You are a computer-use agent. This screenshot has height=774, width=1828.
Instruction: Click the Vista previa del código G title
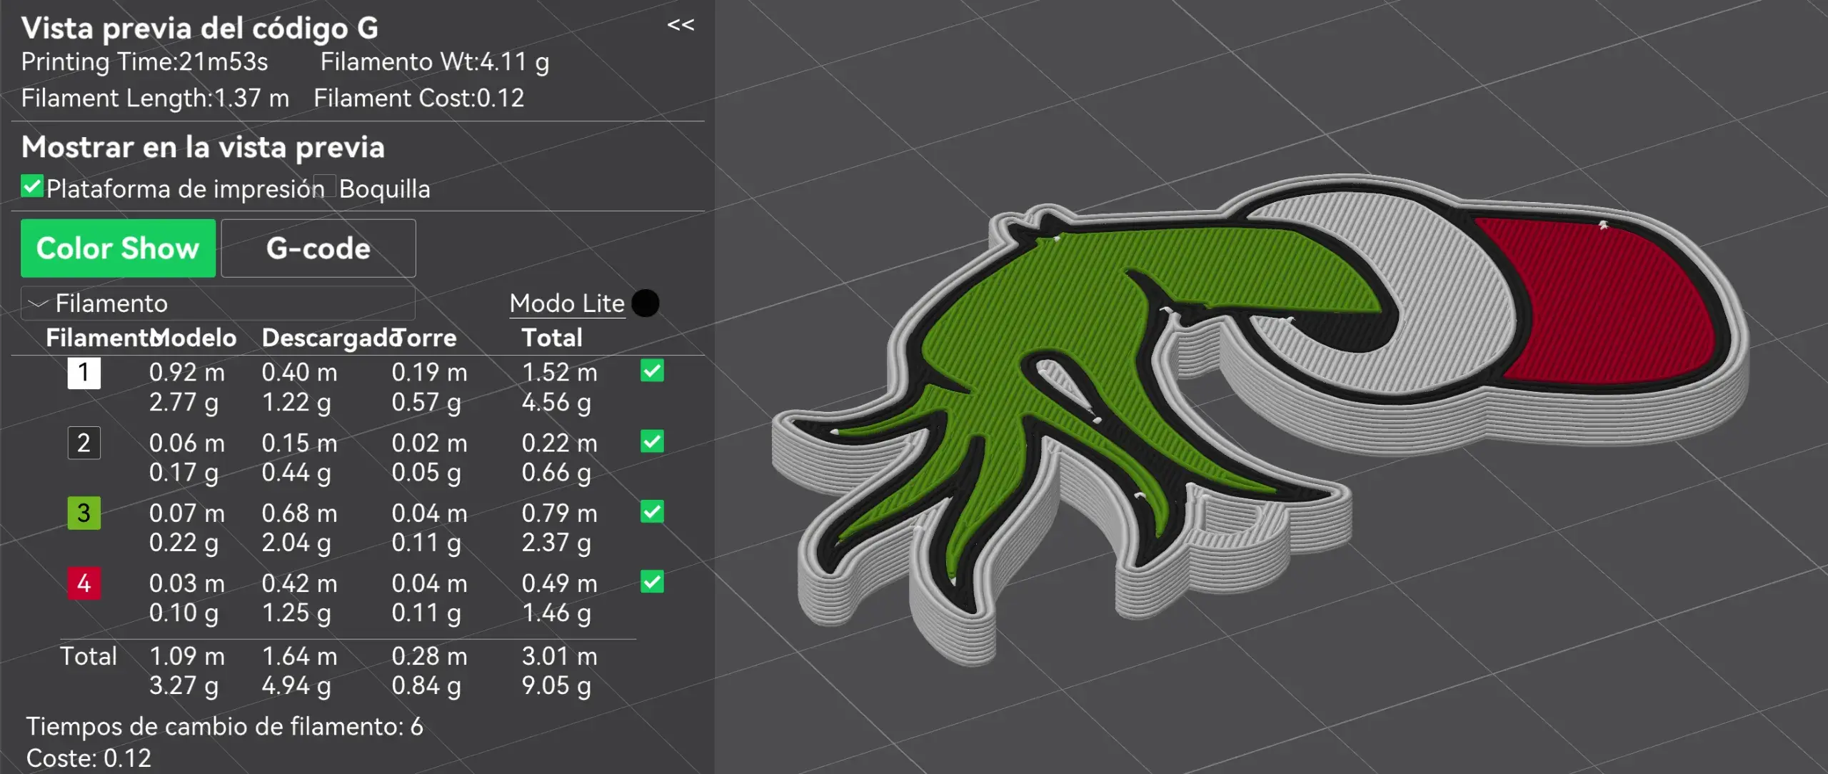(x=200, y=29)
